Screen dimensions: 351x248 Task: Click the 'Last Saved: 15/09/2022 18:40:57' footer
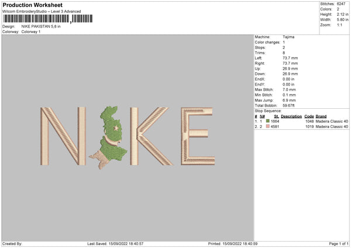pyautogui.click(x=115, y=244)
